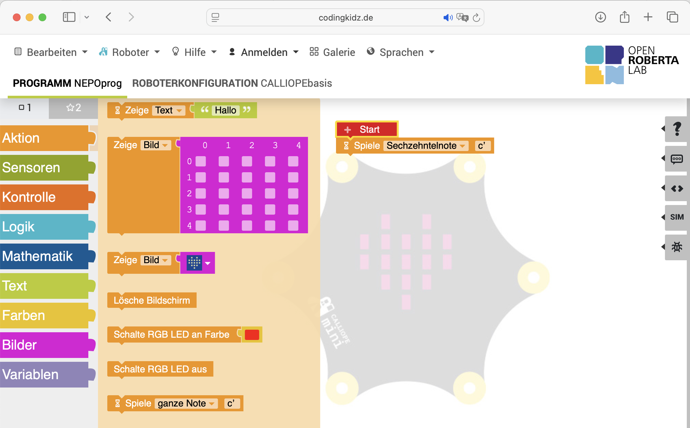
Task: Toggle LED at row 4 column 4
Action: (293, 226)
